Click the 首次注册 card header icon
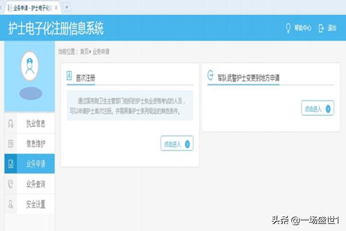346x231 pixels. point(69,75)
